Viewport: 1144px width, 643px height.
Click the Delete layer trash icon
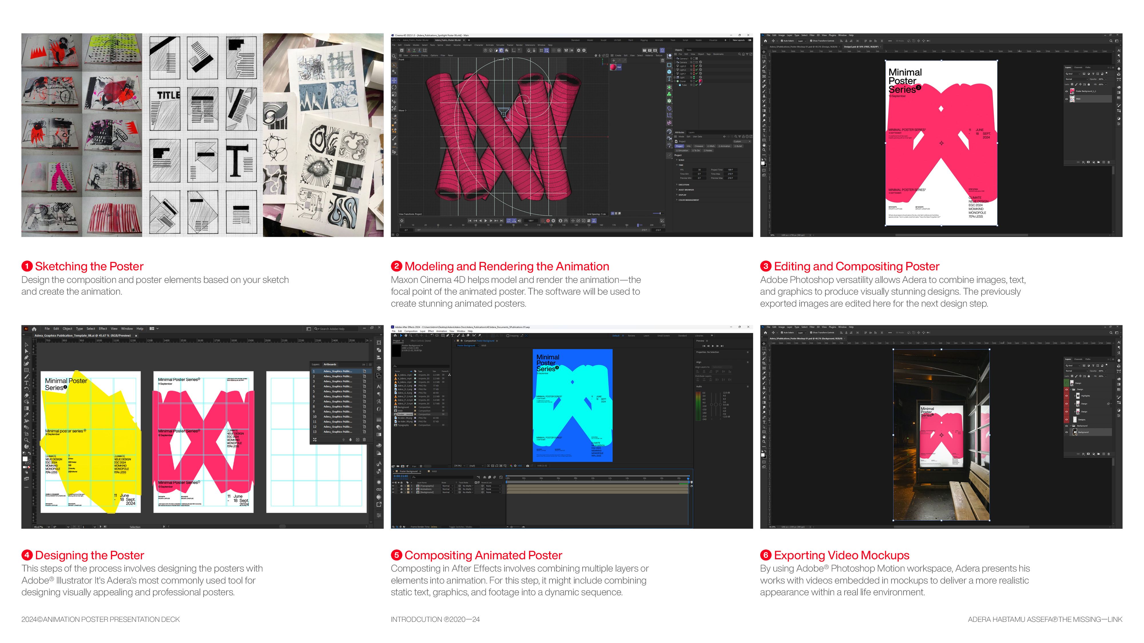[x=1109, y=162]
